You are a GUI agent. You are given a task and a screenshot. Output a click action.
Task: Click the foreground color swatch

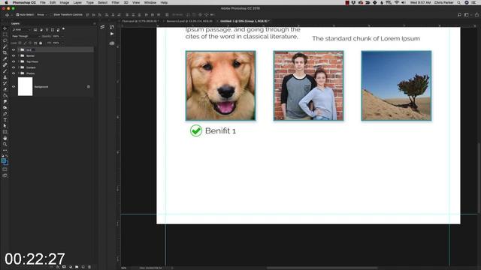click(x=3, y=160)
